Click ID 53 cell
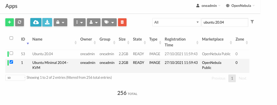This screenshot has width=277, height=105. pos(23,54)
